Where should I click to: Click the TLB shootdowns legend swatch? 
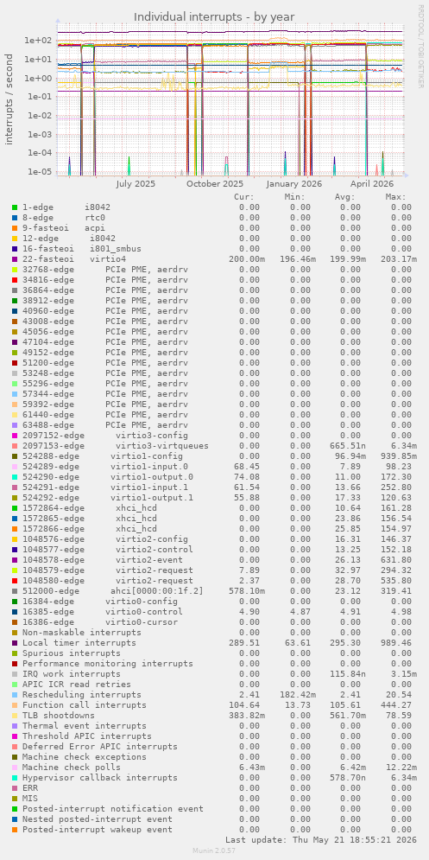click(x=15, y=716)
